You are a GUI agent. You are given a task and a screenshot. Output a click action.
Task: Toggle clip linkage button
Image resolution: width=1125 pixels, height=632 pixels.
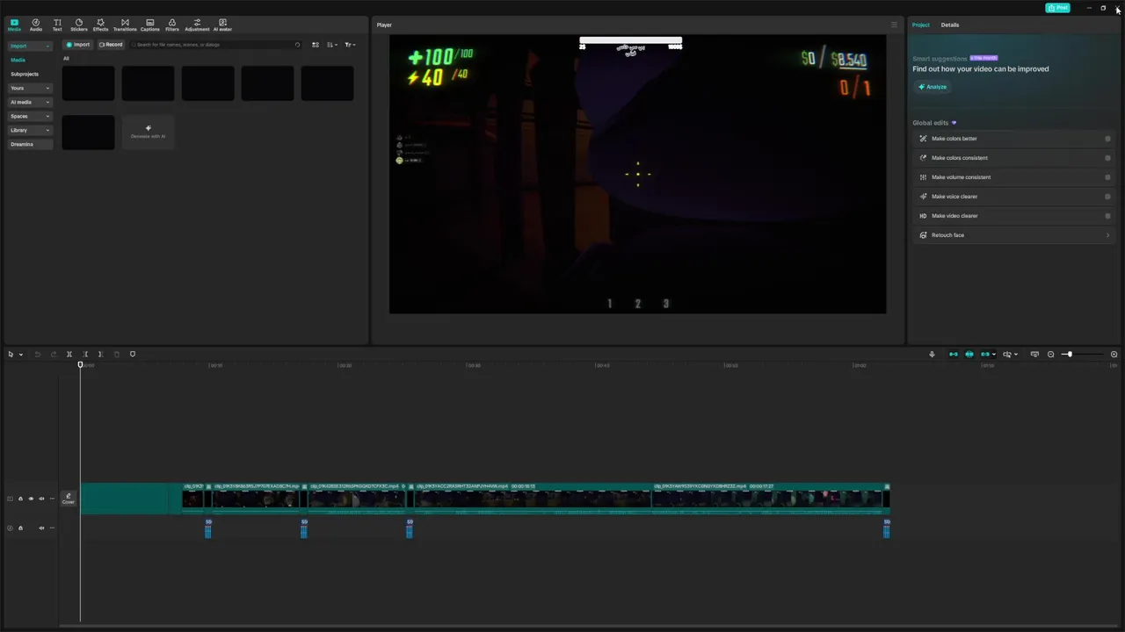pos(985,354)
